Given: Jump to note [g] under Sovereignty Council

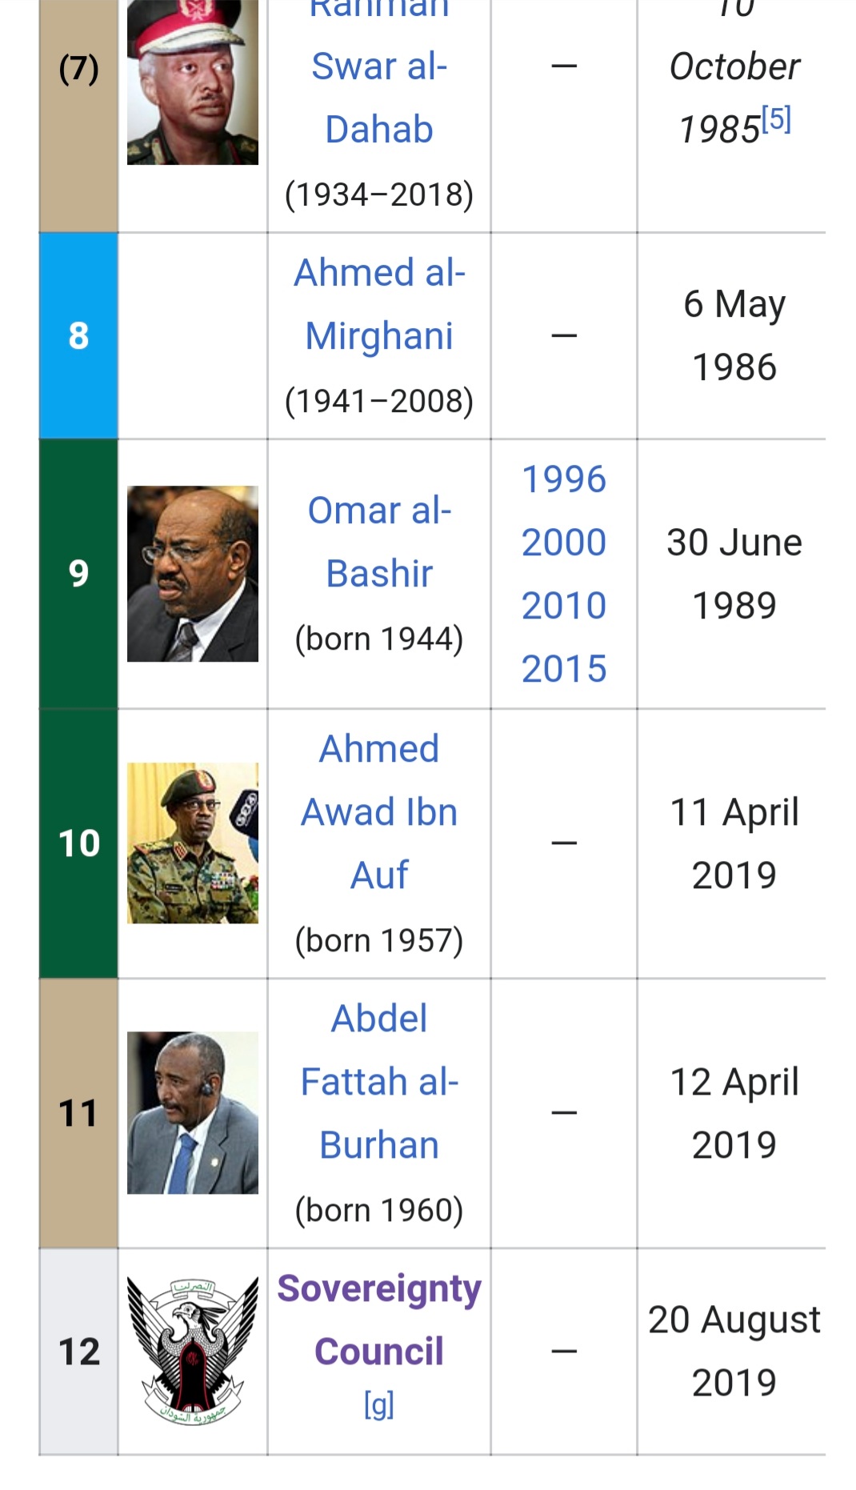Looking at the screenshot, I should tap(379, 1404).
